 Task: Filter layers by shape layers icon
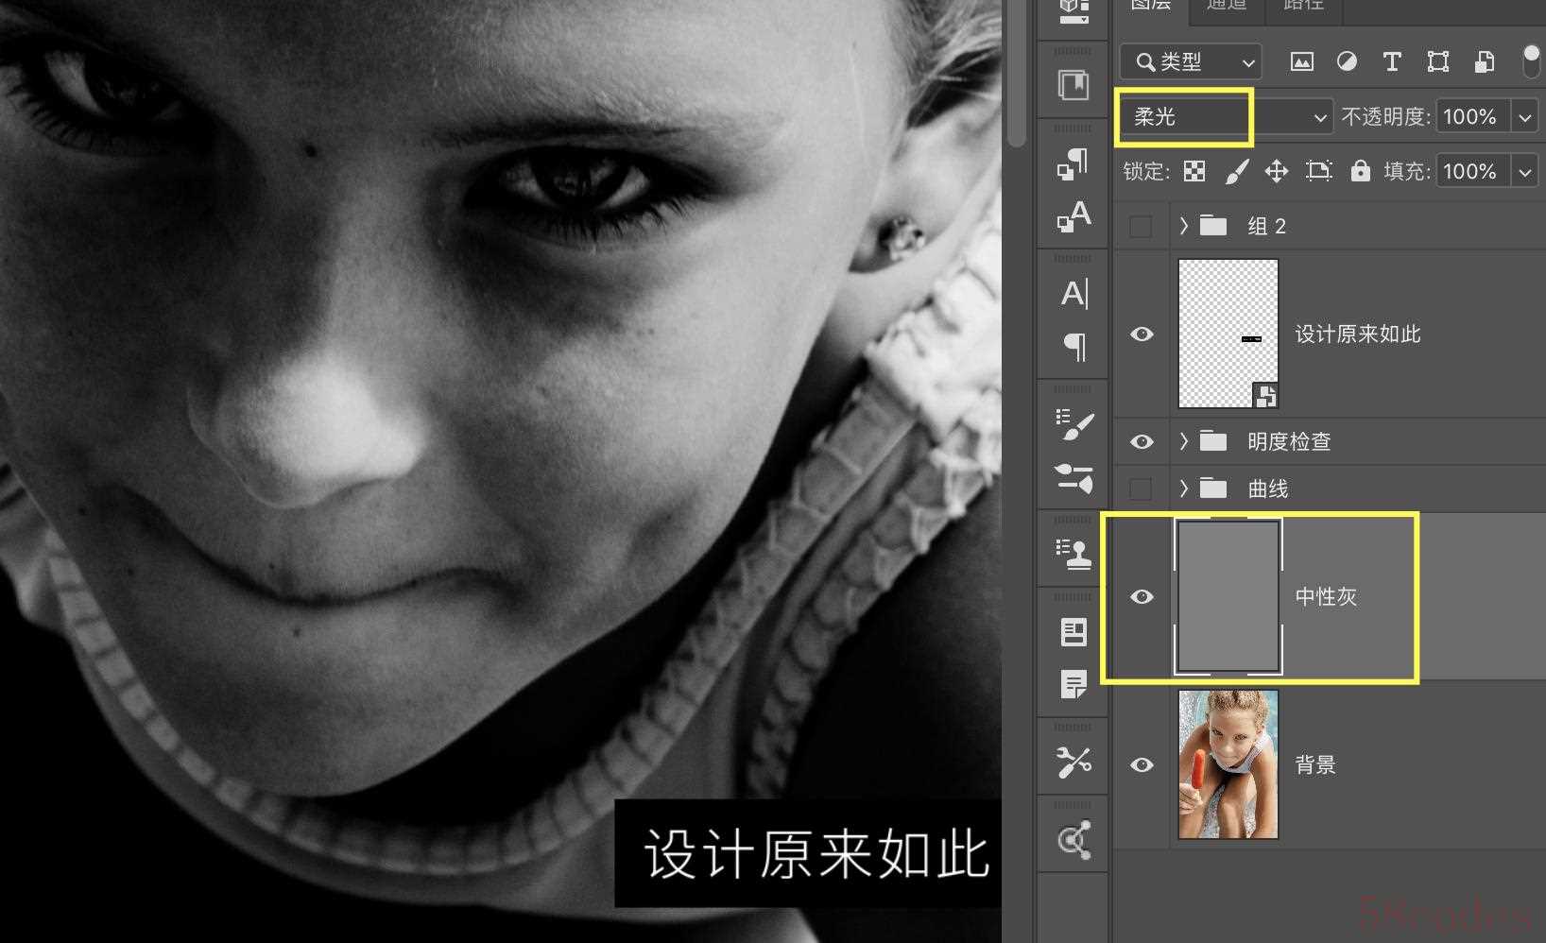click(1437, 62)
